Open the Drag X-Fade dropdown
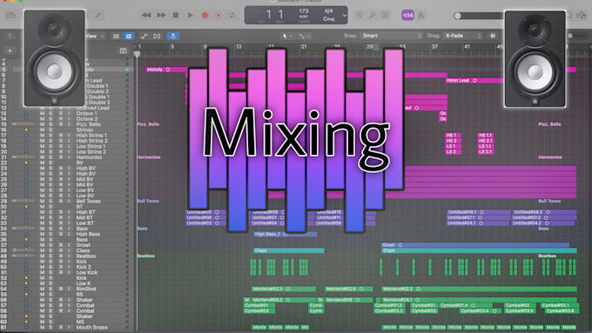 tap(463, 36)
